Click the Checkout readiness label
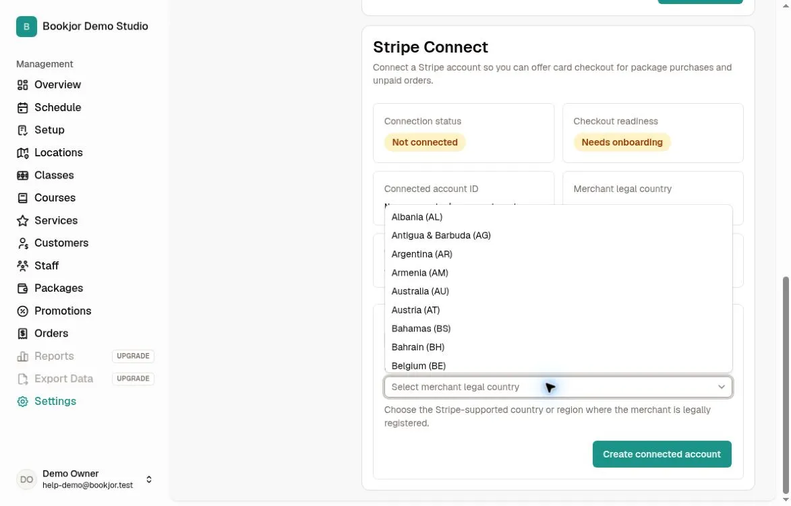791x506 pixels. click(616, 121)
